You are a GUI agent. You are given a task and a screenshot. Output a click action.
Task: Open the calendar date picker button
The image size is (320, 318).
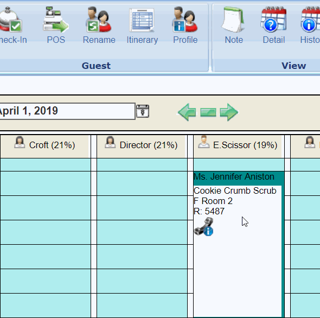143,111
